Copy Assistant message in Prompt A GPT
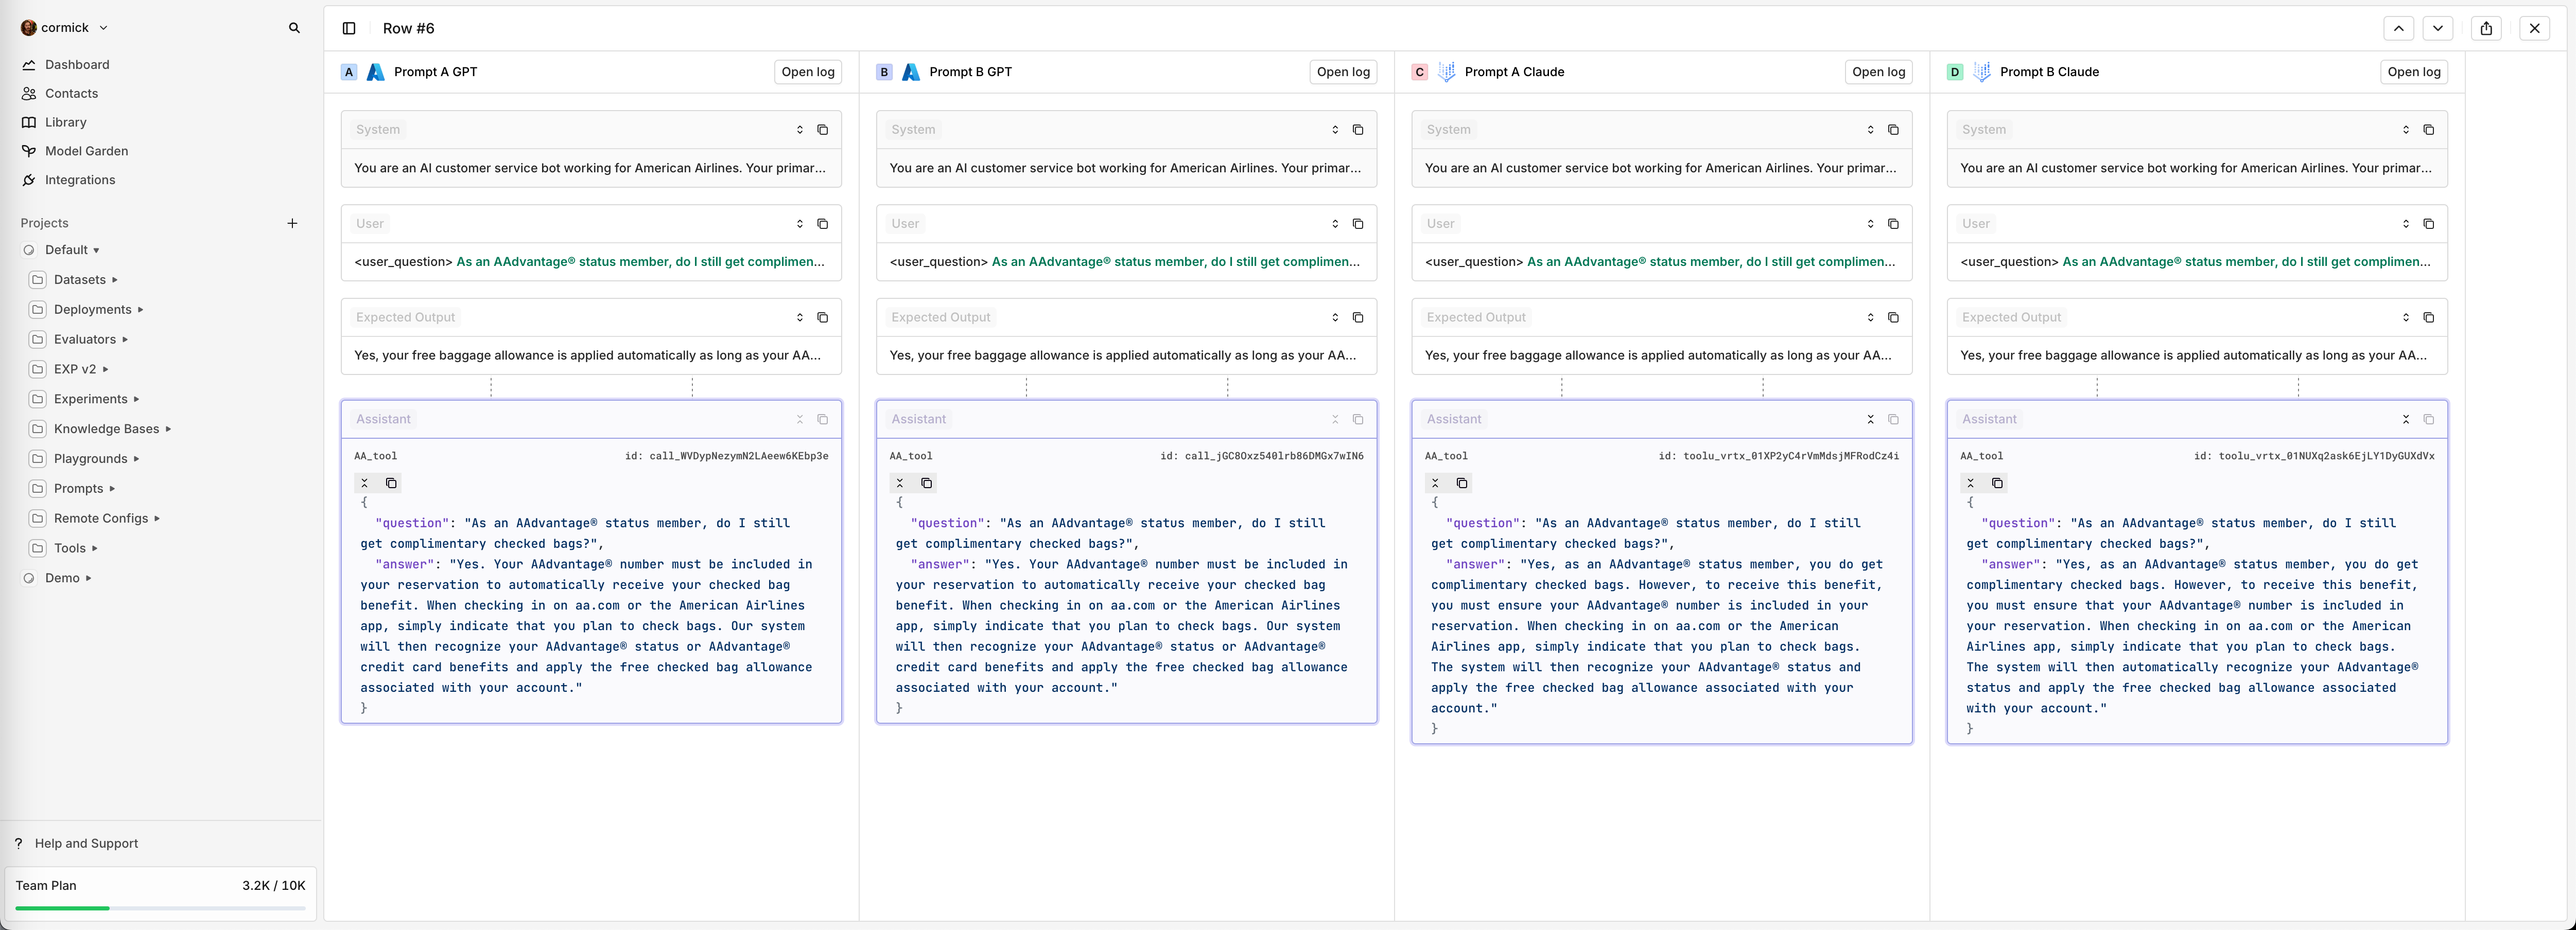 (823, 420)
